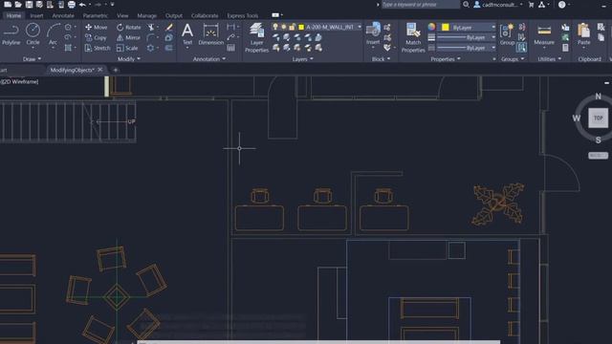Open the Express Tools ribbon tab
The height and width of the screenshot is (344, 612).
click(242, 15)
